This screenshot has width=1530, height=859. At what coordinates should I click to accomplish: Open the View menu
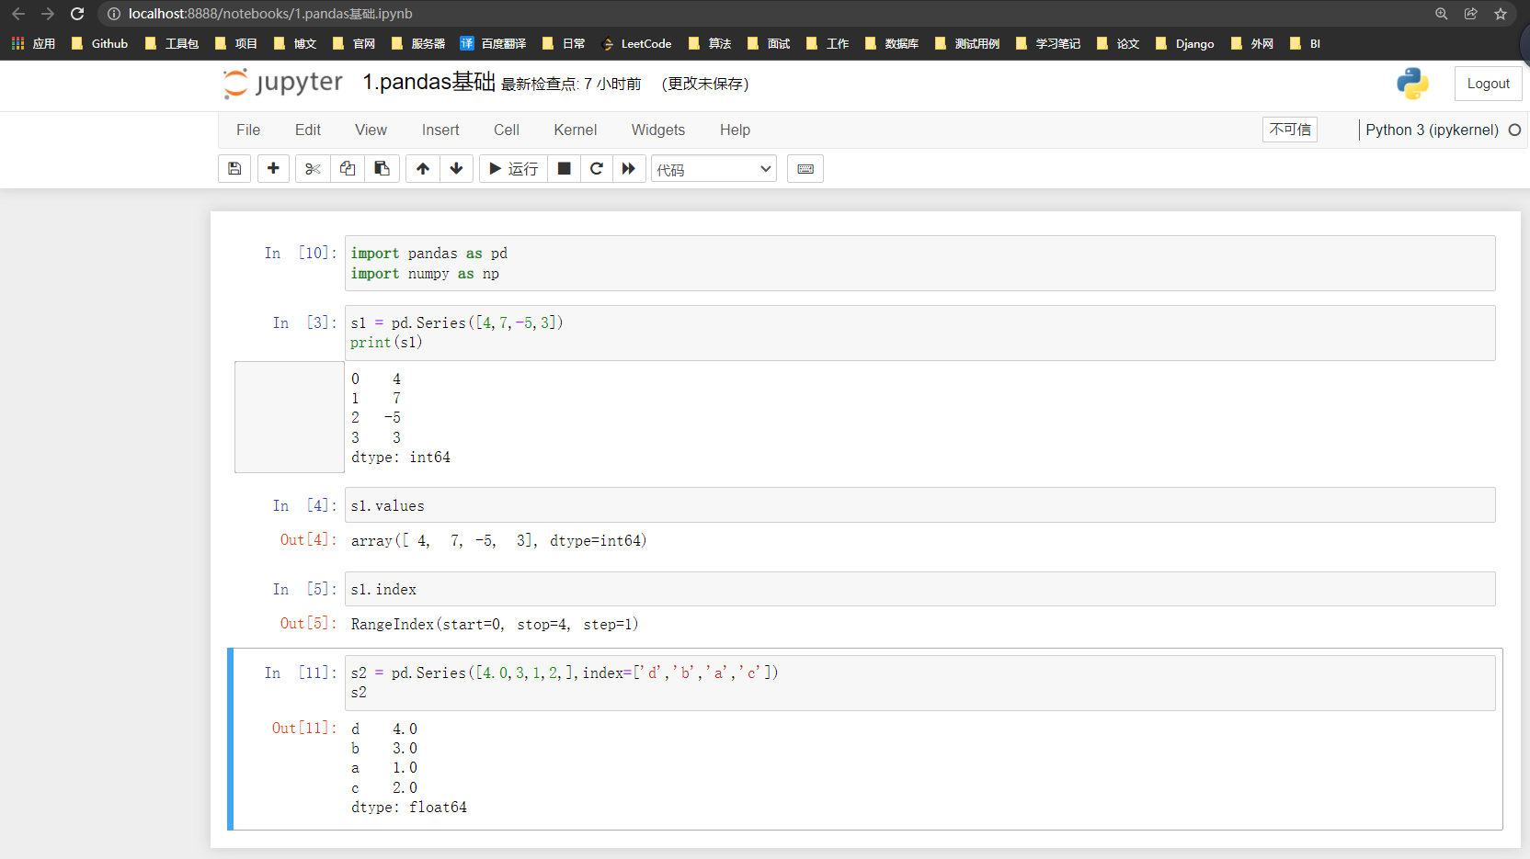371,130
